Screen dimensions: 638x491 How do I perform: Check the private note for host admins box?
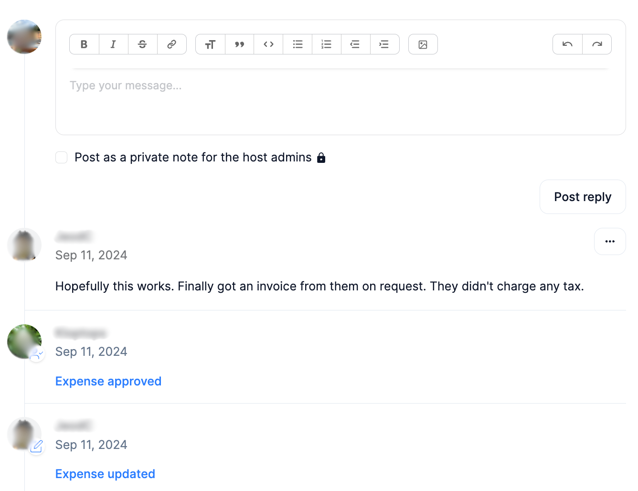click(x=62, y=158)
